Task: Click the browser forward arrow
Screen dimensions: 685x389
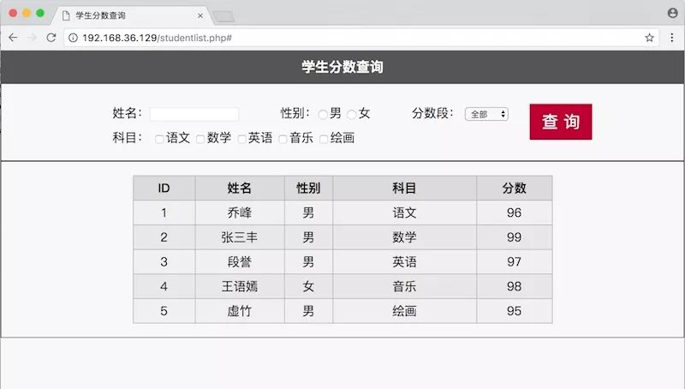Action: pos(32,38)
